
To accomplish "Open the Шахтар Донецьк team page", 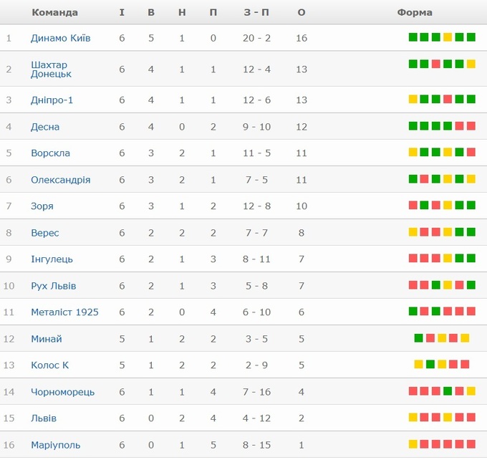I will (x=51, y=69).
